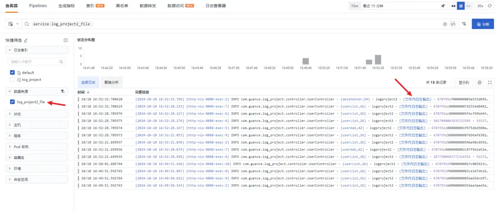Viewport: 496px width, 211px height.
Task: Click the histogram bar at 16:49:46
Action: point(305,61)
